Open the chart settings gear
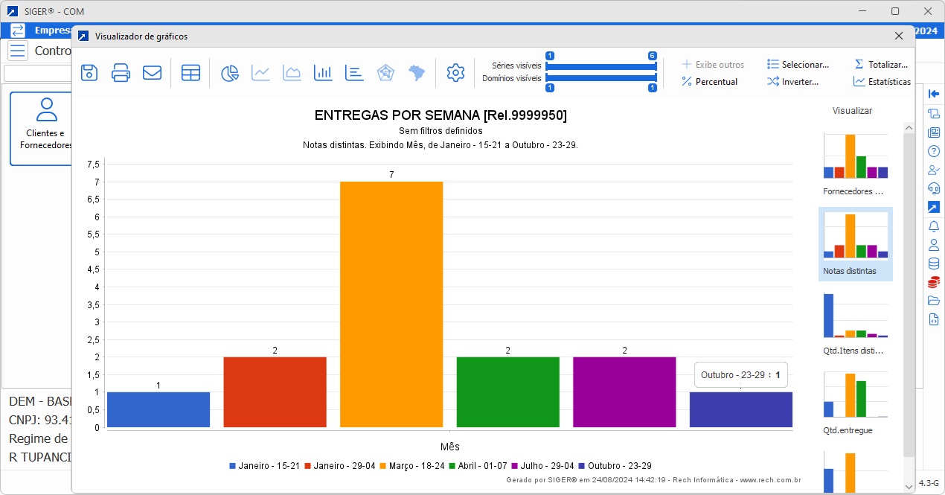945x495 pixels. point(455,72)
